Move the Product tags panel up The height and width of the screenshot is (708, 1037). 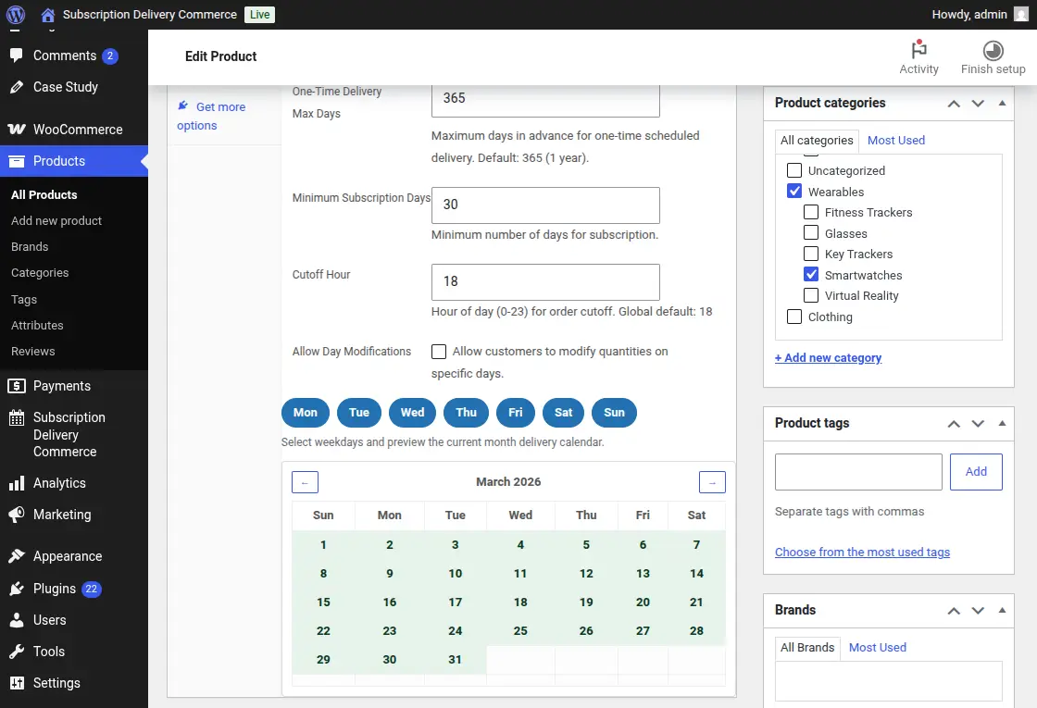953,423
